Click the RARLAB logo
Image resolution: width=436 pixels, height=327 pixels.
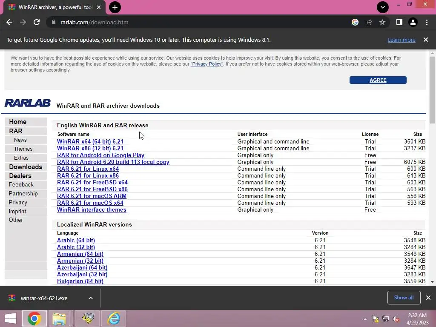(28, 103)
